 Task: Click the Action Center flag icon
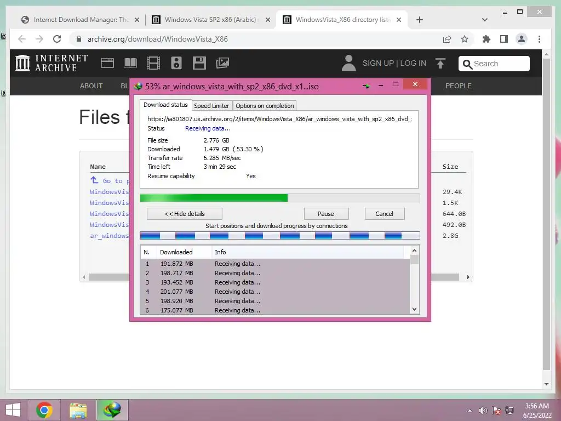point(496,411)
